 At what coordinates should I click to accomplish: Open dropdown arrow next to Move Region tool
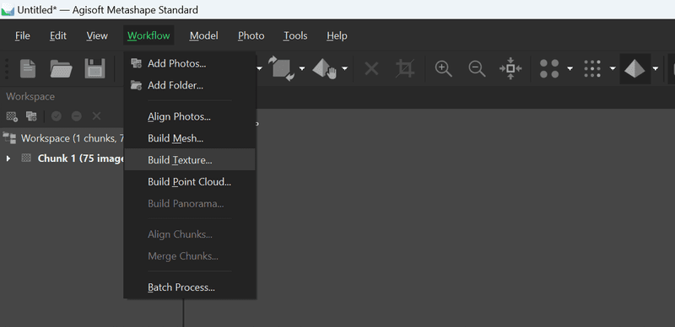click(x=345, y=68)
